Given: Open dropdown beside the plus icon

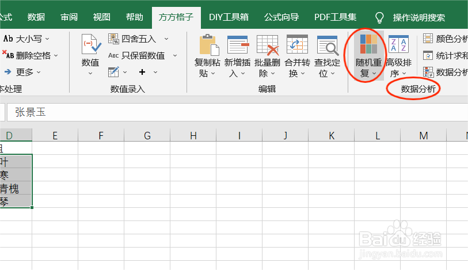Looking at the screenshot, I should (x=155, y=72).
